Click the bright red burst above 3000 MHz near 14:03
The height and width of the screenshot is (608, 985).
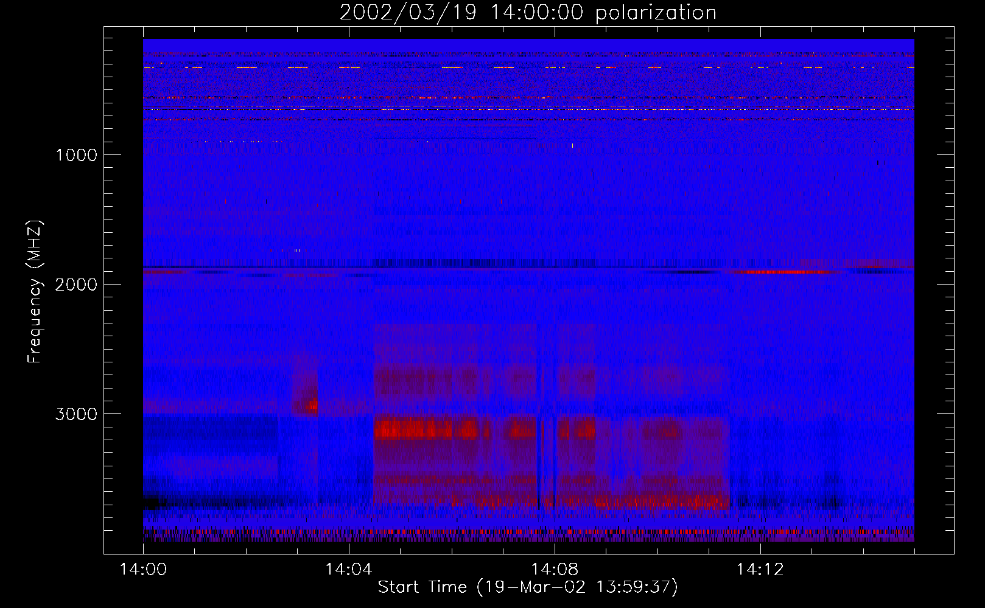pos(312,404)
